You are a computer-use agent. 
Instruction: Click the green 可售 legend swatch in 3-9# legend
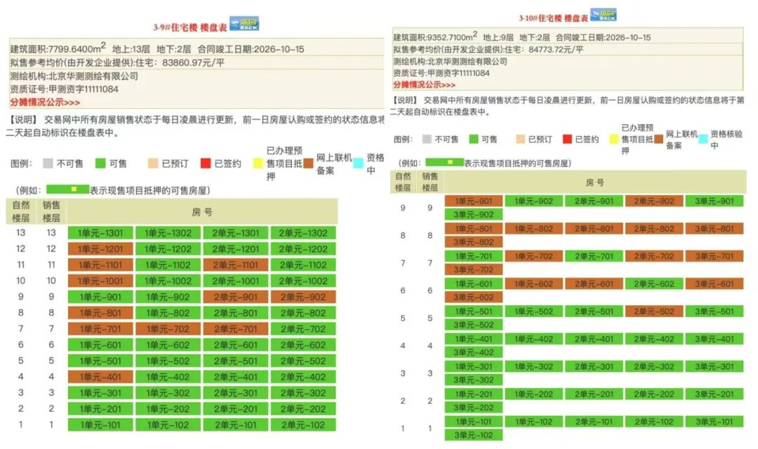pyautogui.click(x=100, y=163)
